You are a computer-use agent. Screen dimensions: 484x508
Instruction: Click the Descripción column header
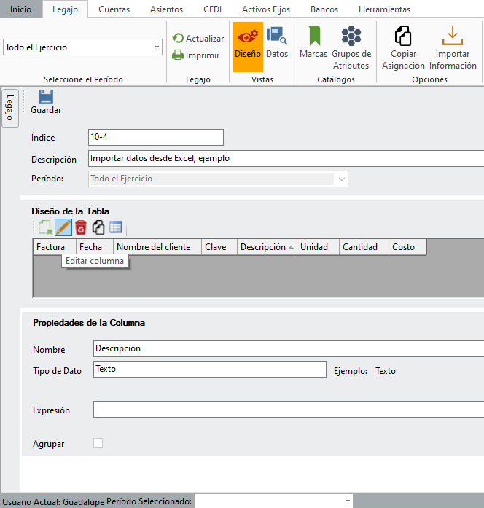pos(263,247)
